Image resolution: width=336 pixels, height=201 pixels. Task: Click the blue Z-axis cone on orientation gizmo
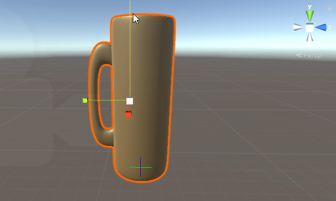coord(321,27)
